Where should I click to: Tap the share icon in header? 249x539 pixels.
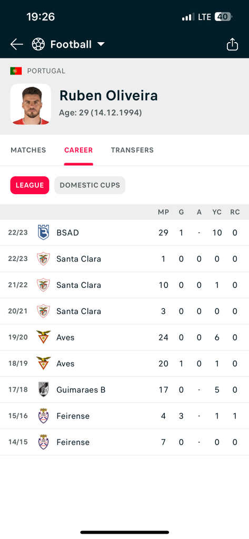tap(232, 44)
